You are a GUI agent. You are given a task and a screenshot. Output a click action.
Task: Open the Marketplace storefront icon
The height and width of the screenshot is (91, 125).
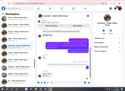tap(73, 8)
